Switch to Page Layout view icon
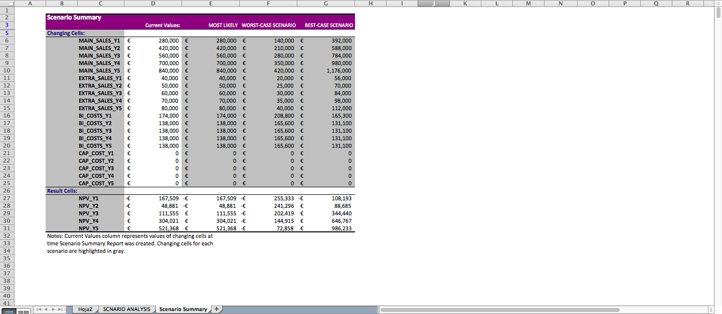Viewport: 722px width, 314px height. [24, 311]
